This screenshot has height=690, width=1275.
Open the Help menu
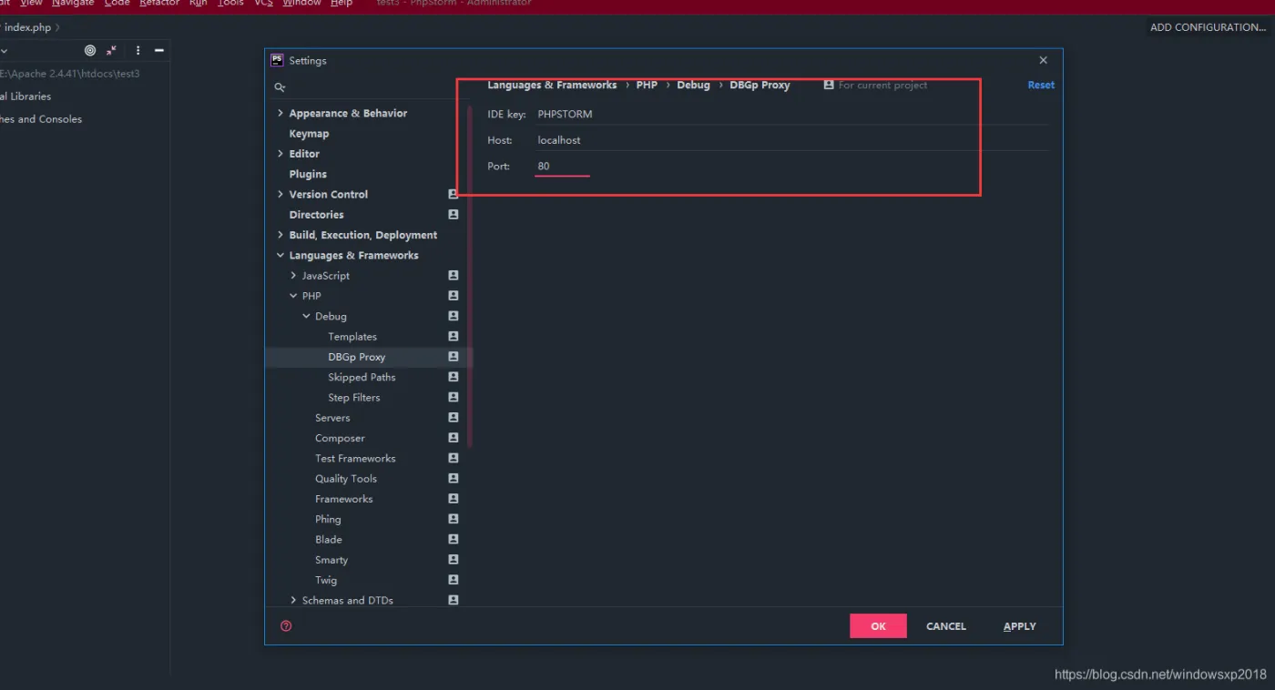[342, 4]
